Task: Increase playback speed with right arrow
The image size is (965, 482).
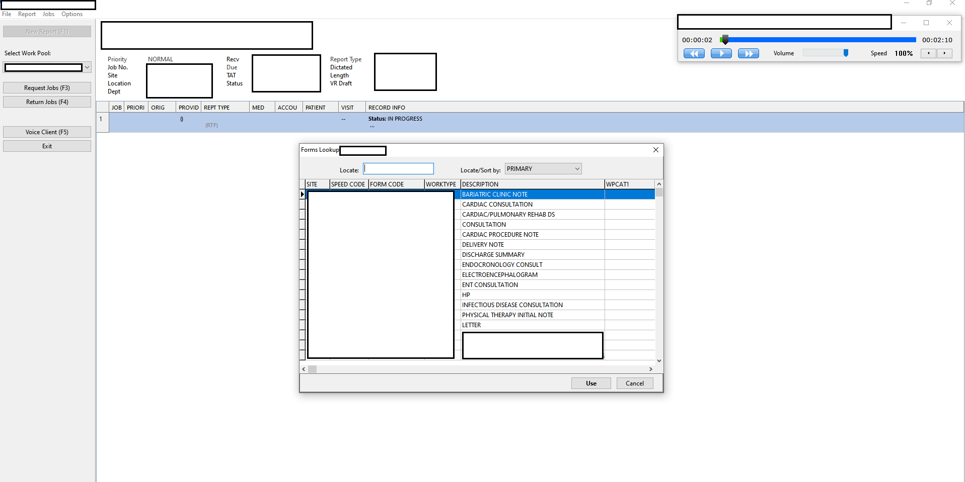Action: point(944,53)
